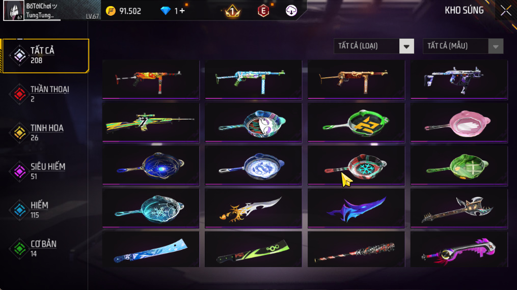Viewport: 517px width, 290px height.
Task: Click the green Cơ Bản diamond icon
Action: pos(19,249)
